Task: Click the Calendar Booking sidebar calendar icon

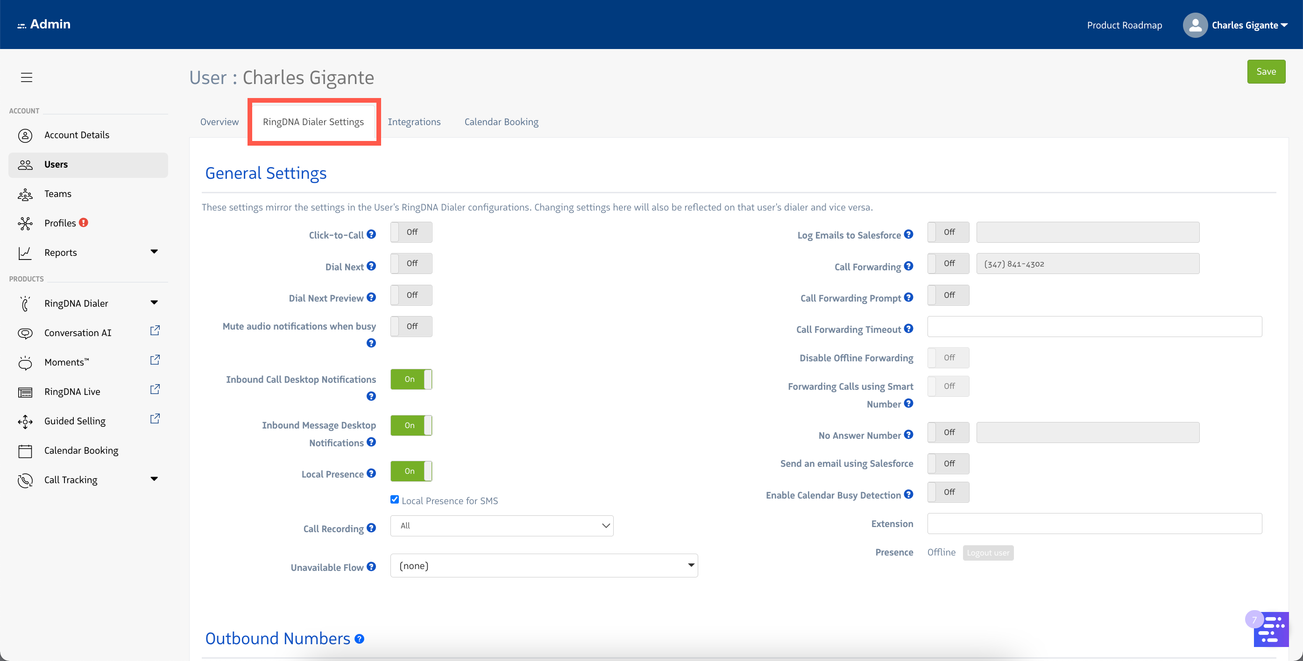Action: point(25,451)
